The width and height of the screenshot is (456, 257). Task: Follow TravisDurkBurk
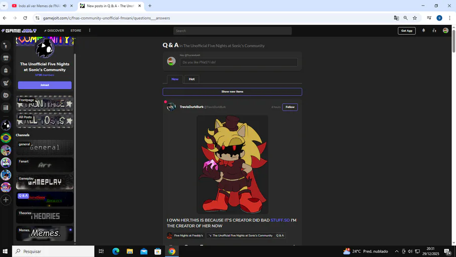click(290, 107)
